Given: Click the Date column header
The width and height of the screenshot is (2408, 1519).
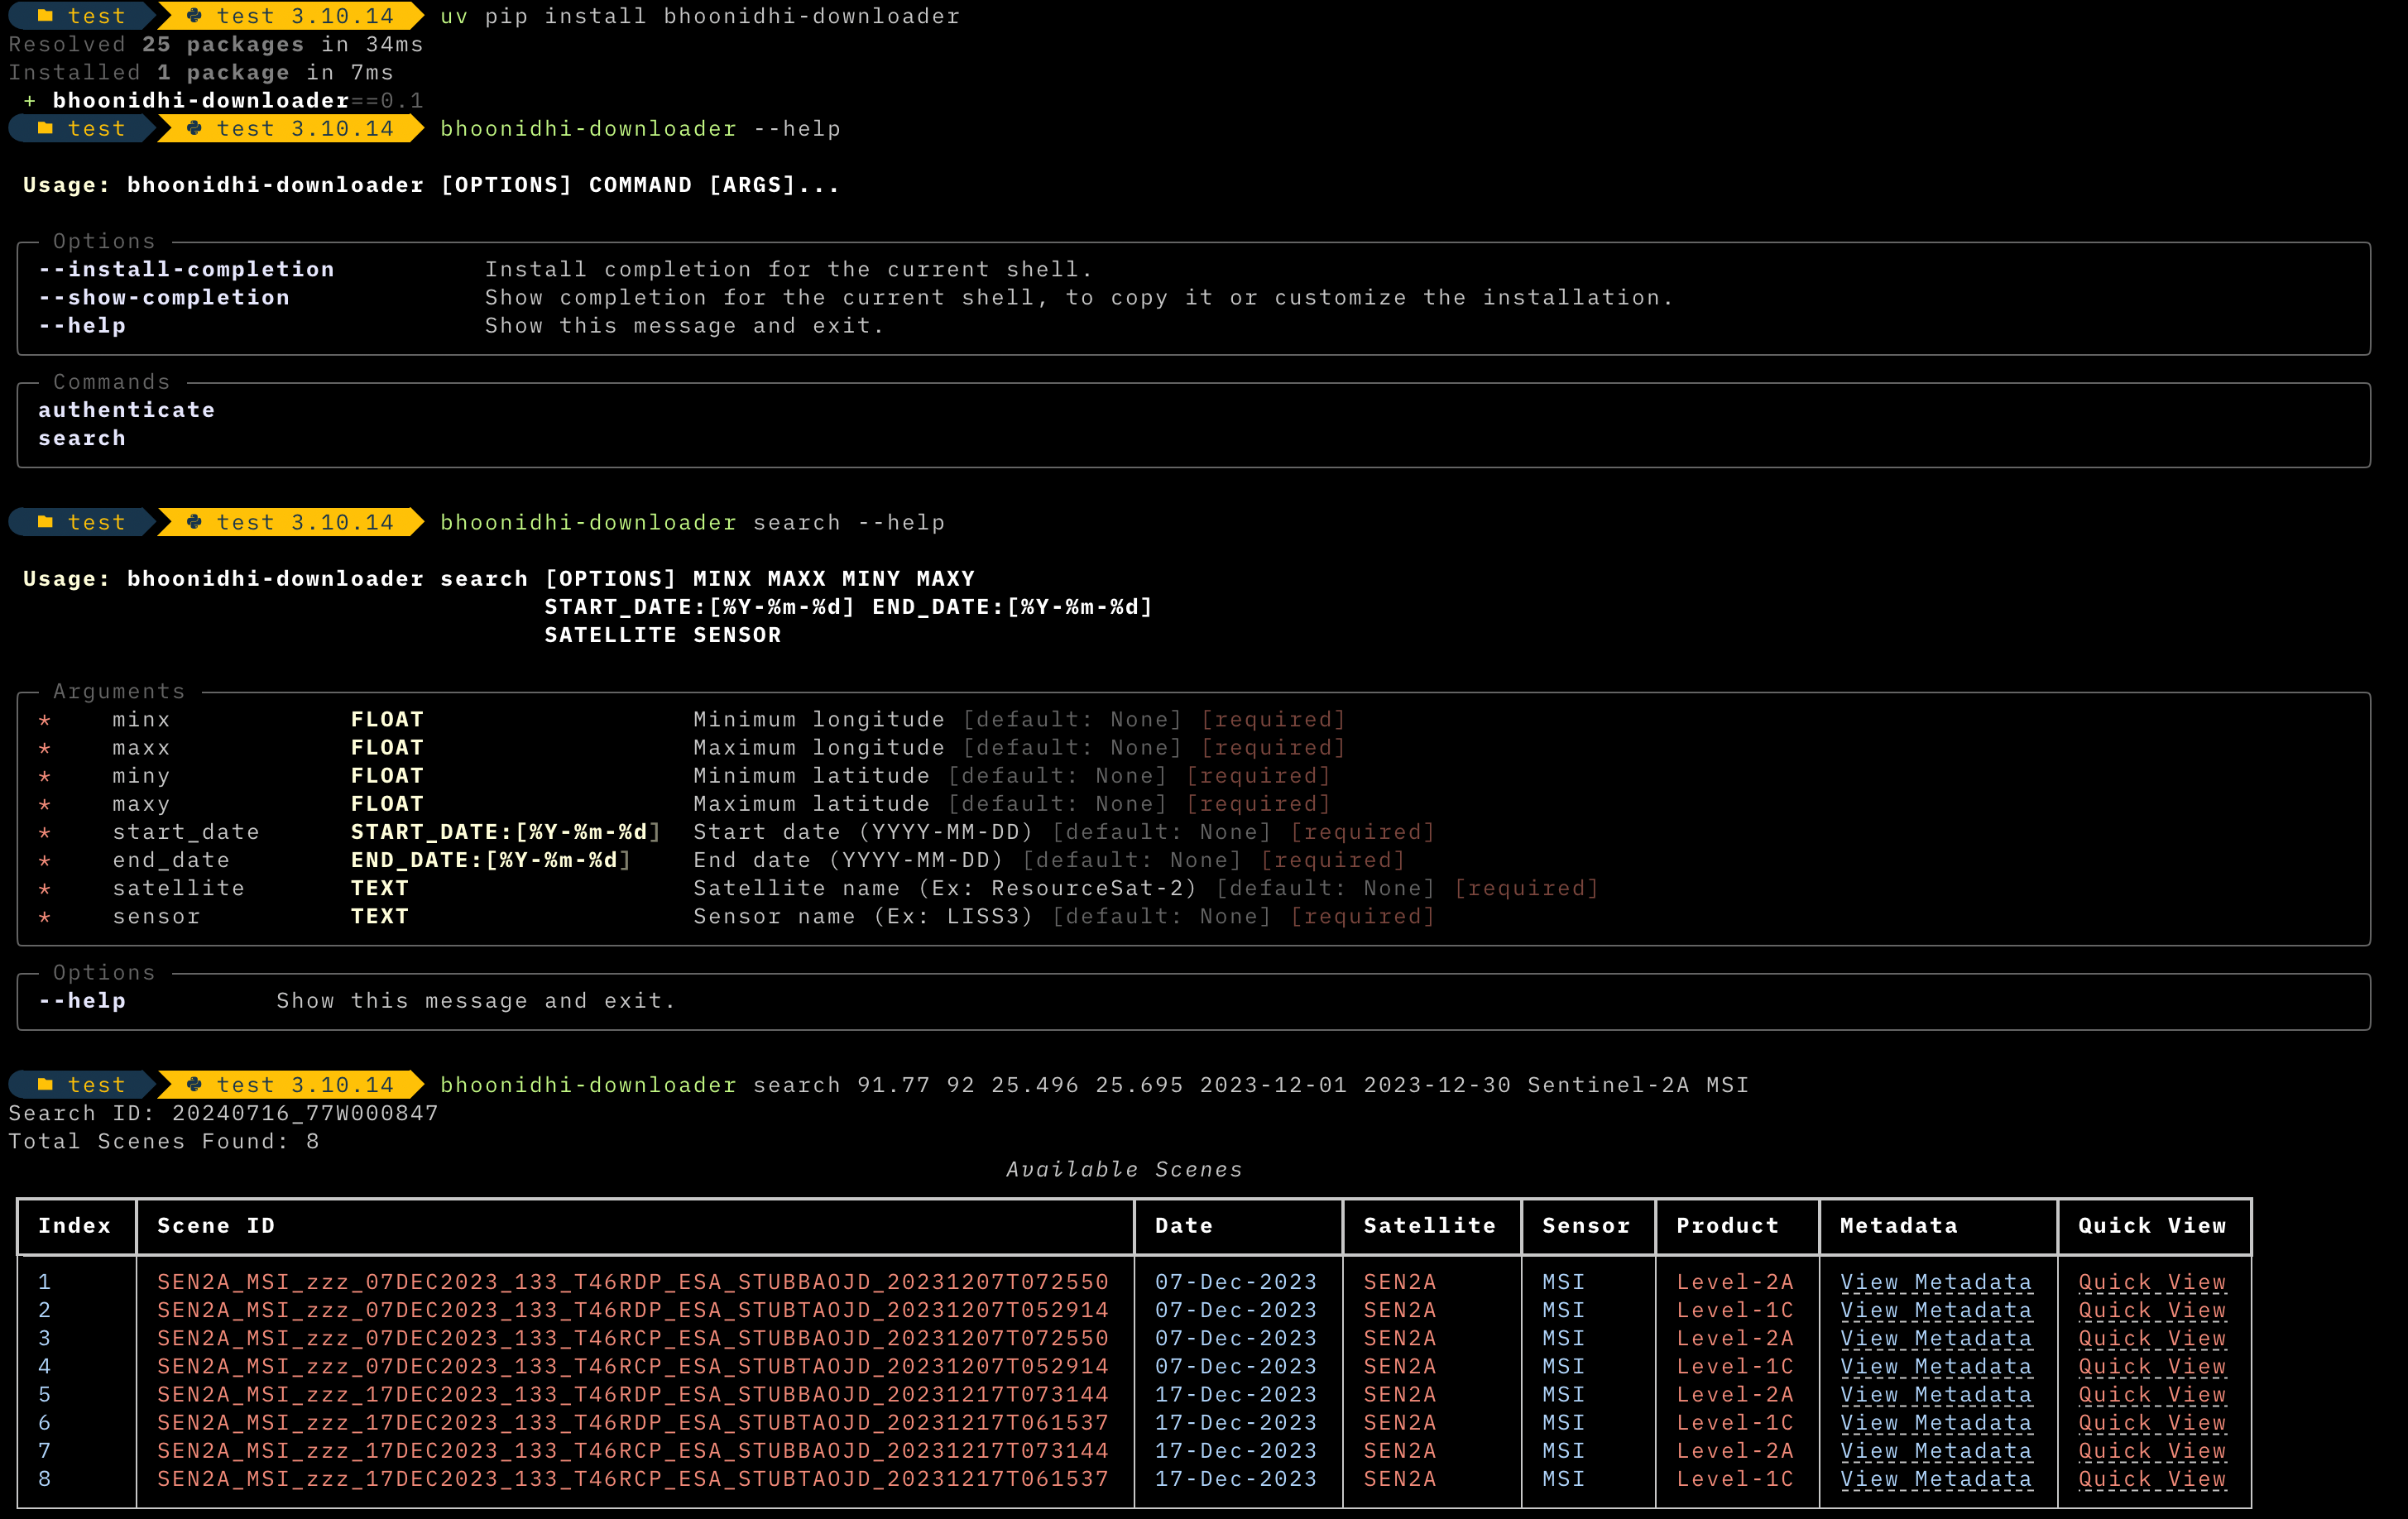Looking at the screenshot, I should coord(1184,1226).
